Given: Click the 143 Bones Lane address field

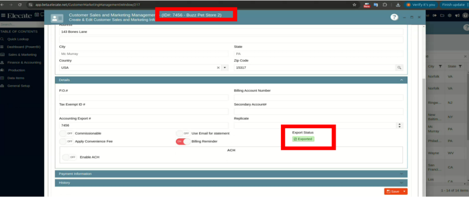Looking at the screenshot, I should (x=231, y=32).
